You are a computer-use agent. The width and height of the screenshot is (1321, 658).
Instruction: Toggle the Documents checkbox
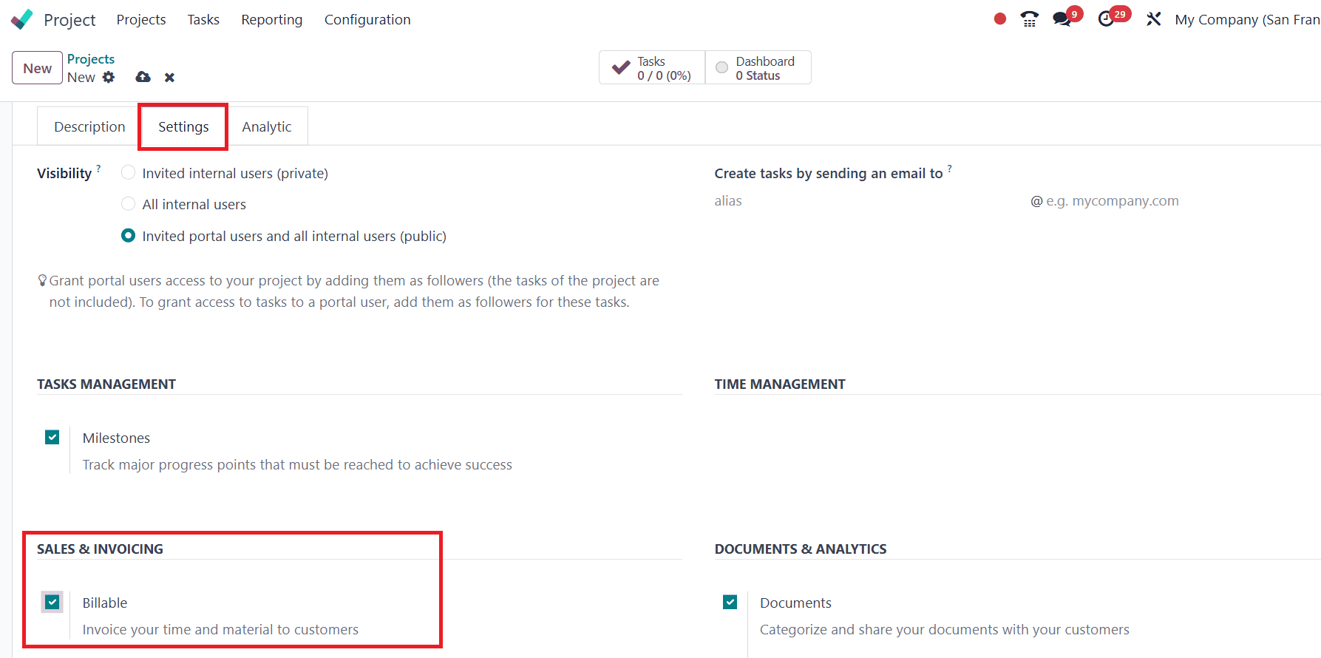tap(730, 602)
